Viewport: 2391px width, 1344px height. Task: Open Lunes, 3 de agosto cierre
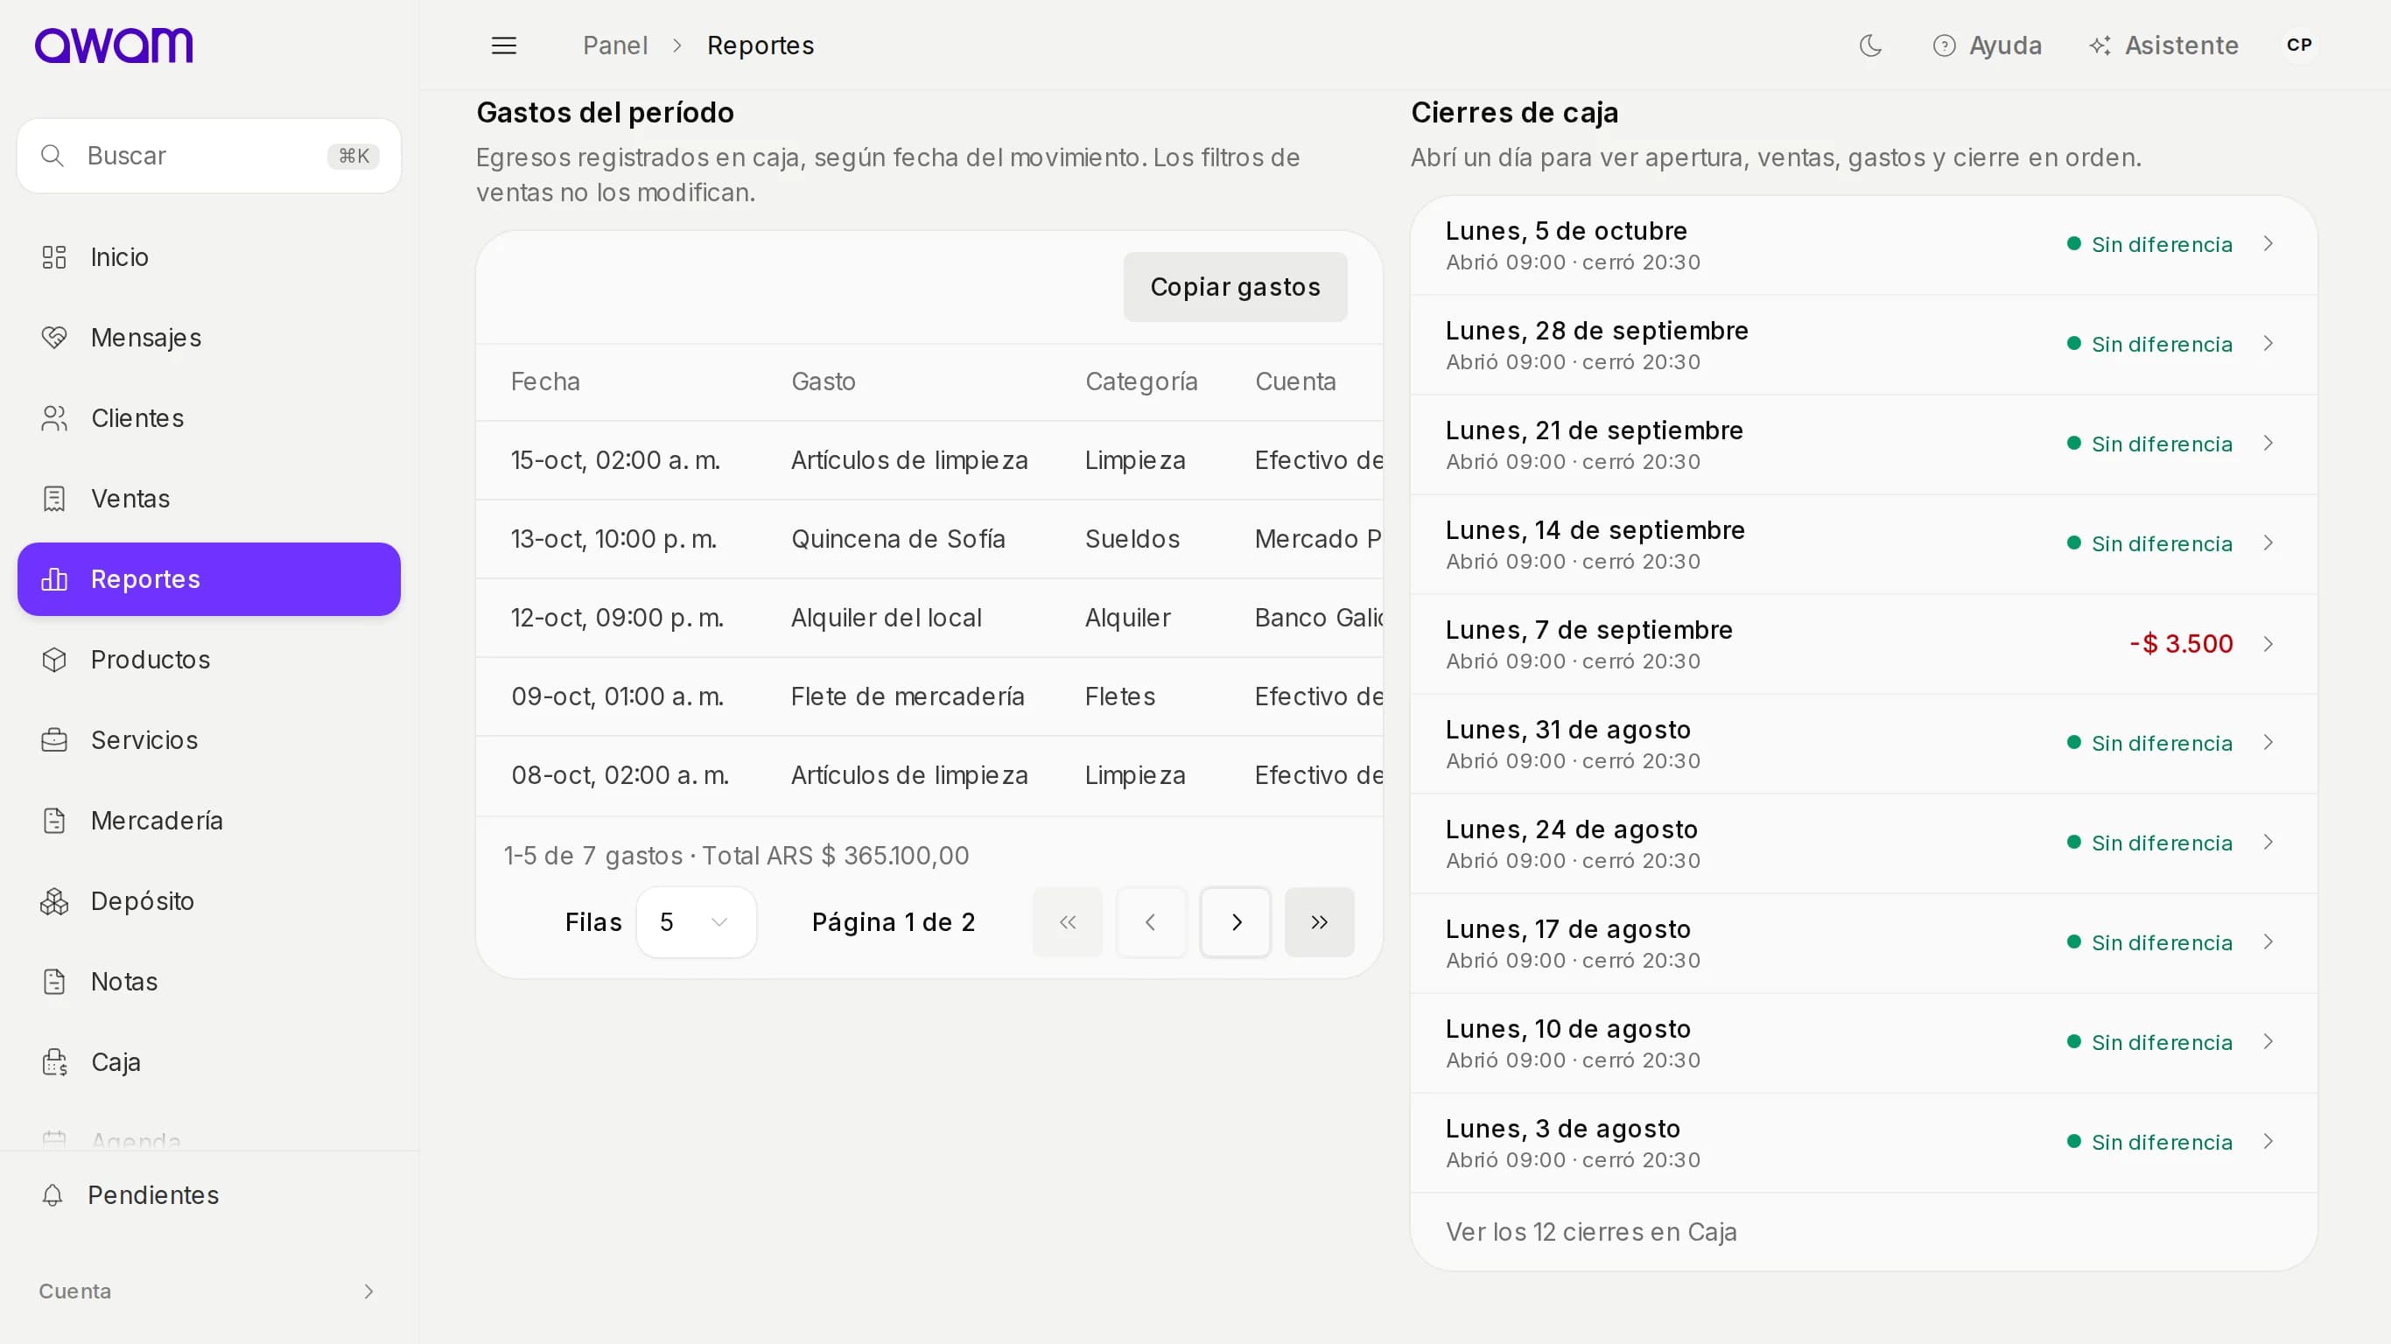point(1864,1143)
